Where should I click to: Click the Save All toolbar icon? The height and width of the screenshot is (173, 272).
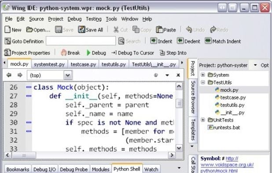[81, 29]
